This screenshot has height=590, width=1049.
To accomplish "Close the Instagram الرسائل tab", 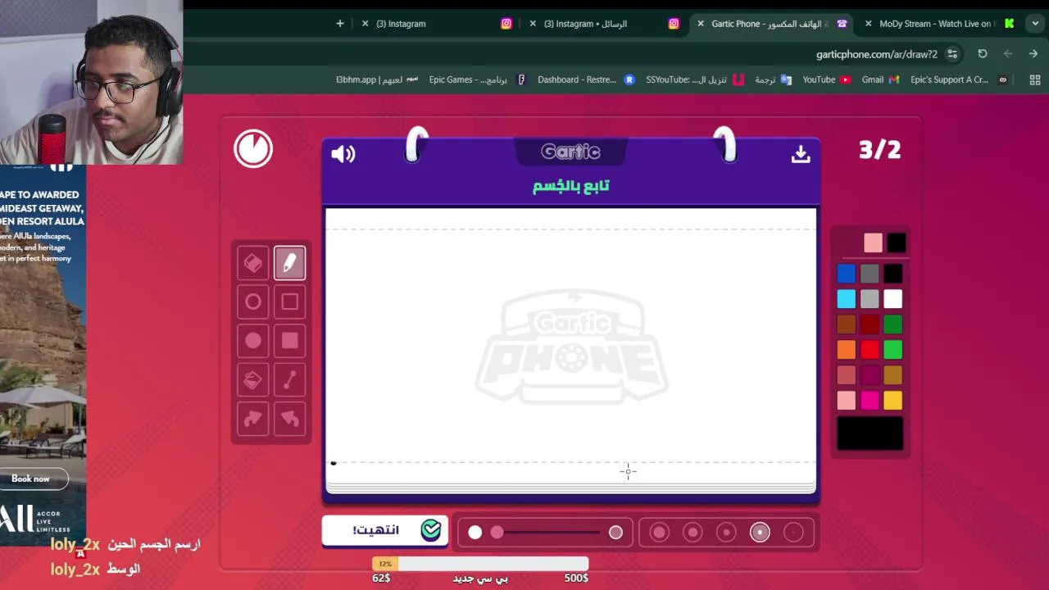I will point(534,24).
